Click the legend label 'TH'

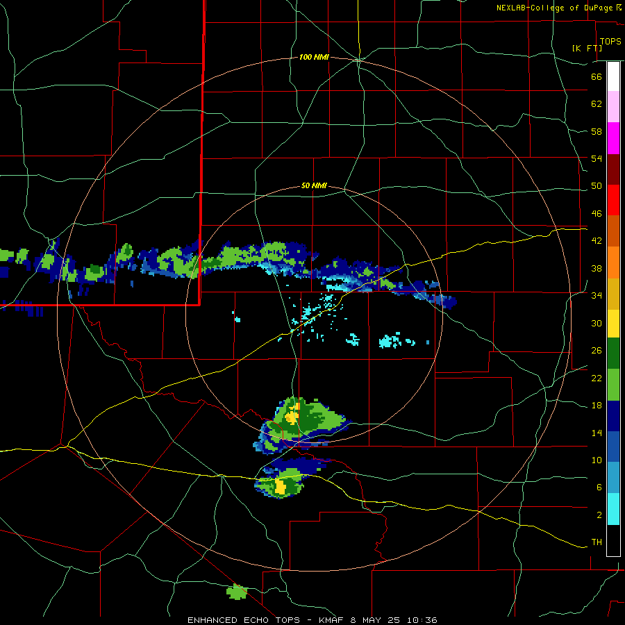597,542
